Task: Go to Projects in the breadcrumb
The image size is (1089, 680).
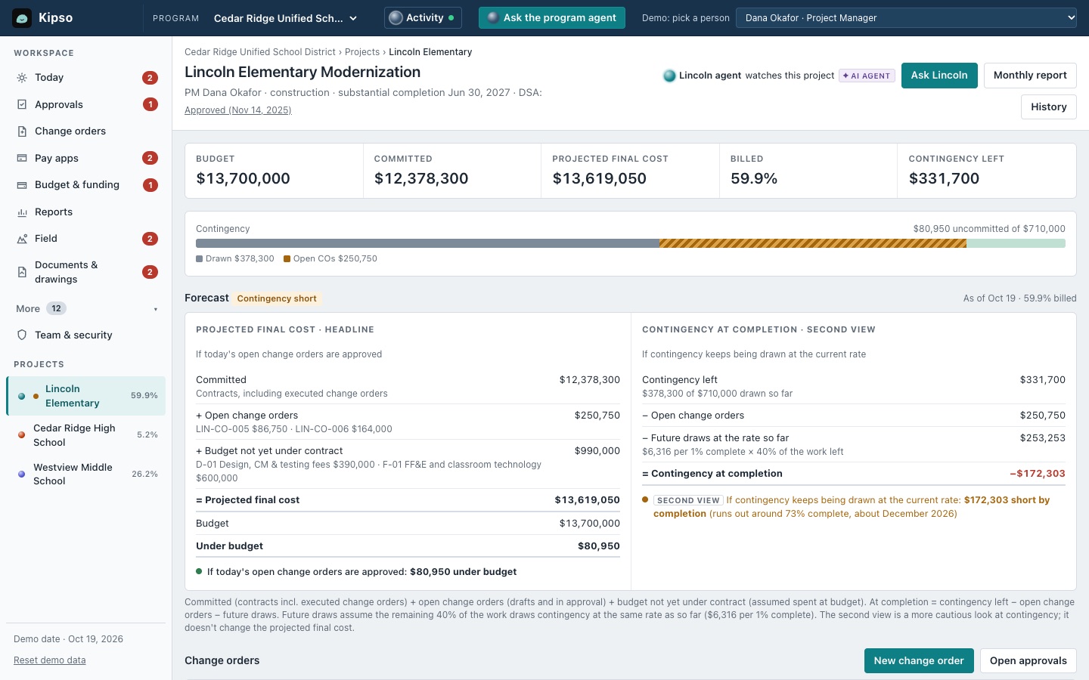Action: click(x=362, y=52)
